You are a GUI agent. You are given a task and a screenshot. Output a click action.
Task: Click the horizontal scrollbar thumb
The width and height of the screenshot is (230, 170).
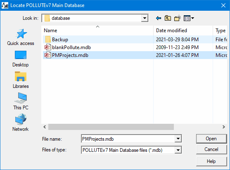pos(111,127)
